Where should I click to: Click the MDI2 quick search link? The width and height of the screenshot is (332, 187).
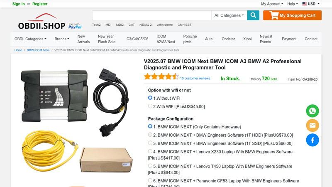[120, 25]
